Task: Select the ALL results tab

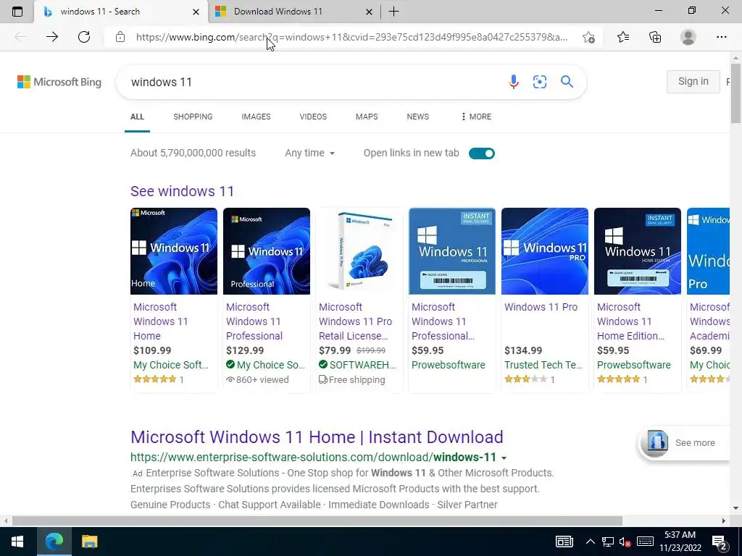Action: 137,117
